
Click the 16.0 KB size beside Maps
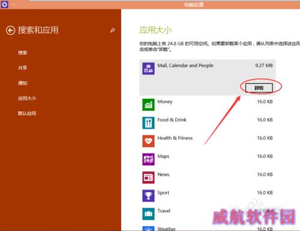(265, 156)
